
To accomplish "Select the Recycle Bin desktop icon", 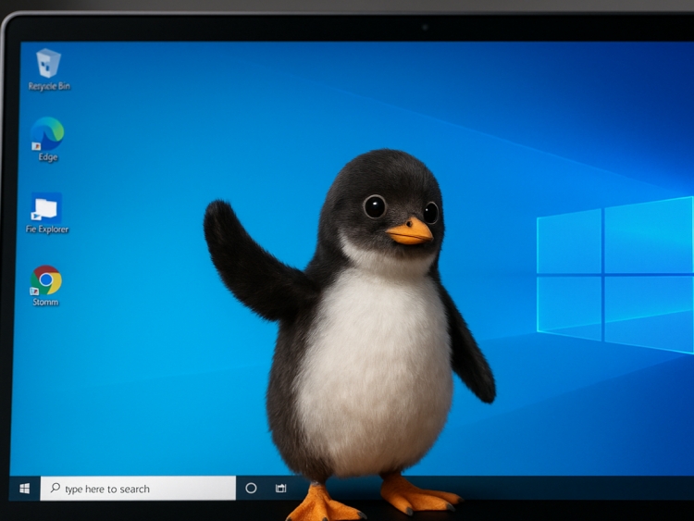I will tap(48, 63).
